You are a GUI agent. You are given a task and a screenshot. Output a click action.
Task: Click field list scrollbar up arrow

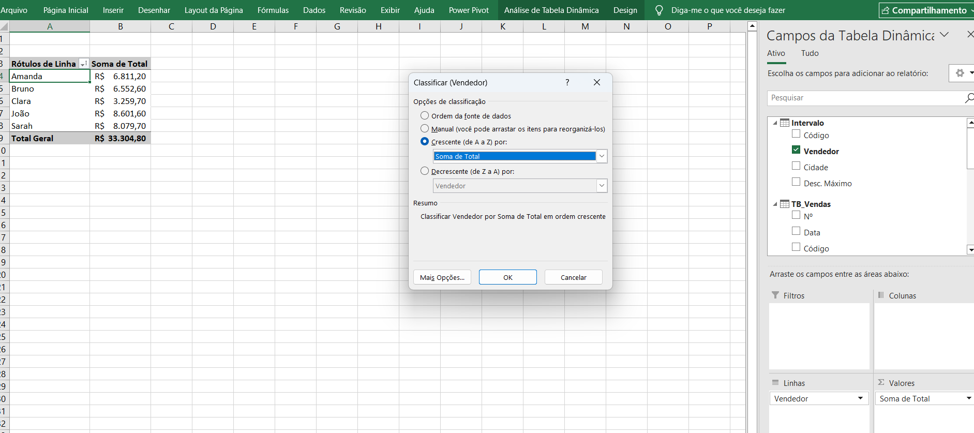[970, 123]
